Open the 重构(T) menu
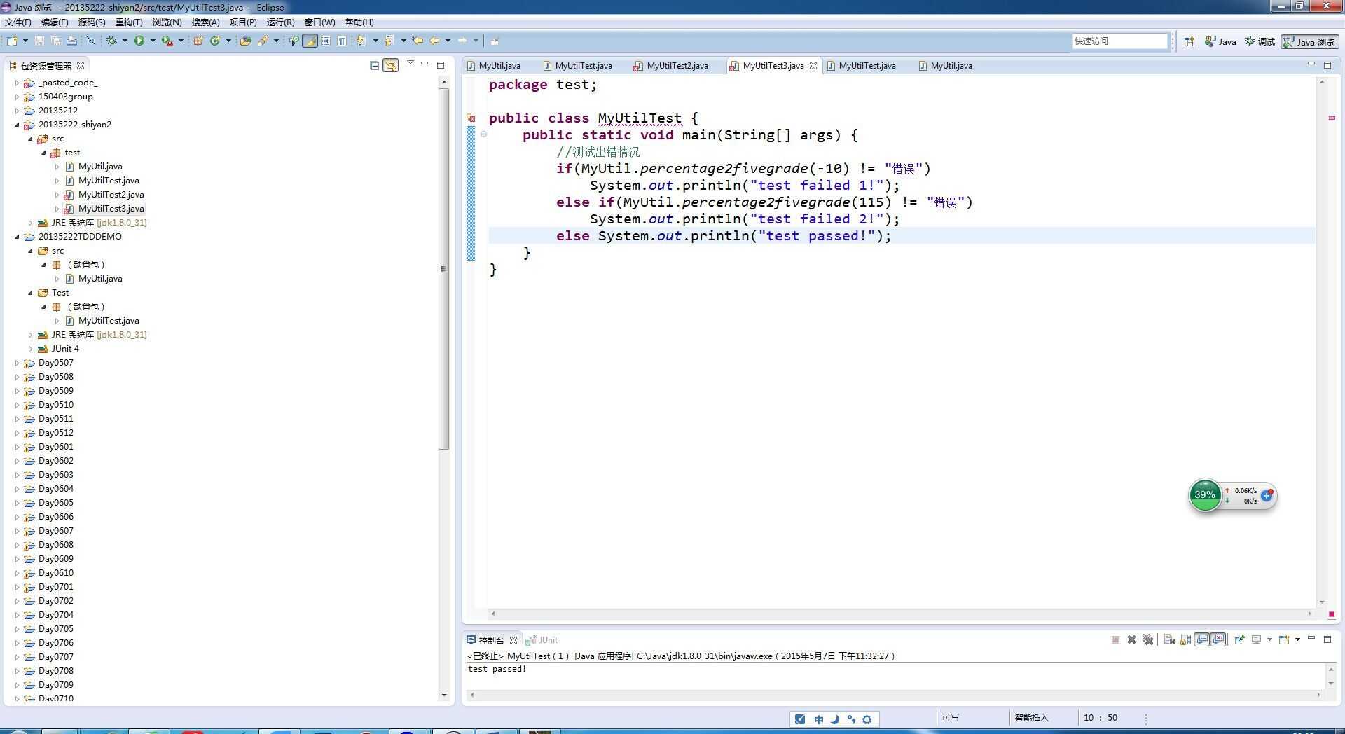Image resolution: width=1345 pixels, height=734 pixels. (x=129, y=22)
